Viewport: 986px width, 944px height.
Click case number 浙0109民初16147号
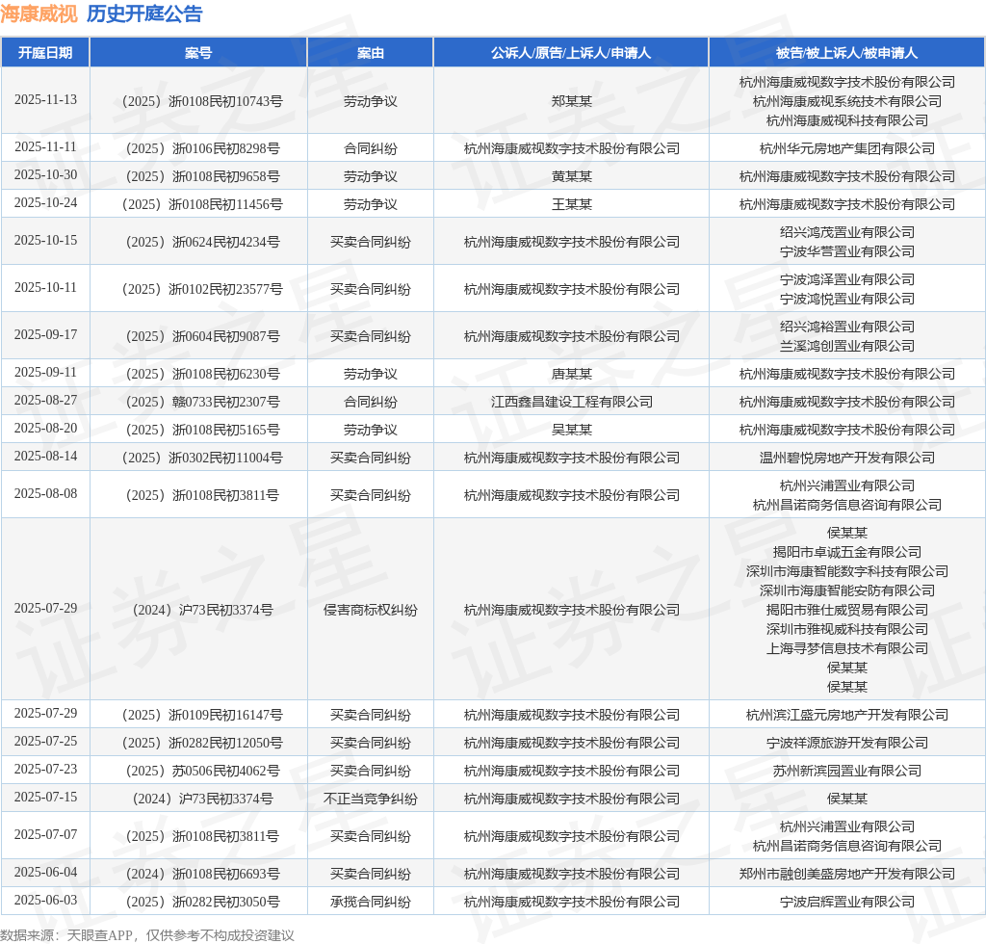tap(202, 715)
